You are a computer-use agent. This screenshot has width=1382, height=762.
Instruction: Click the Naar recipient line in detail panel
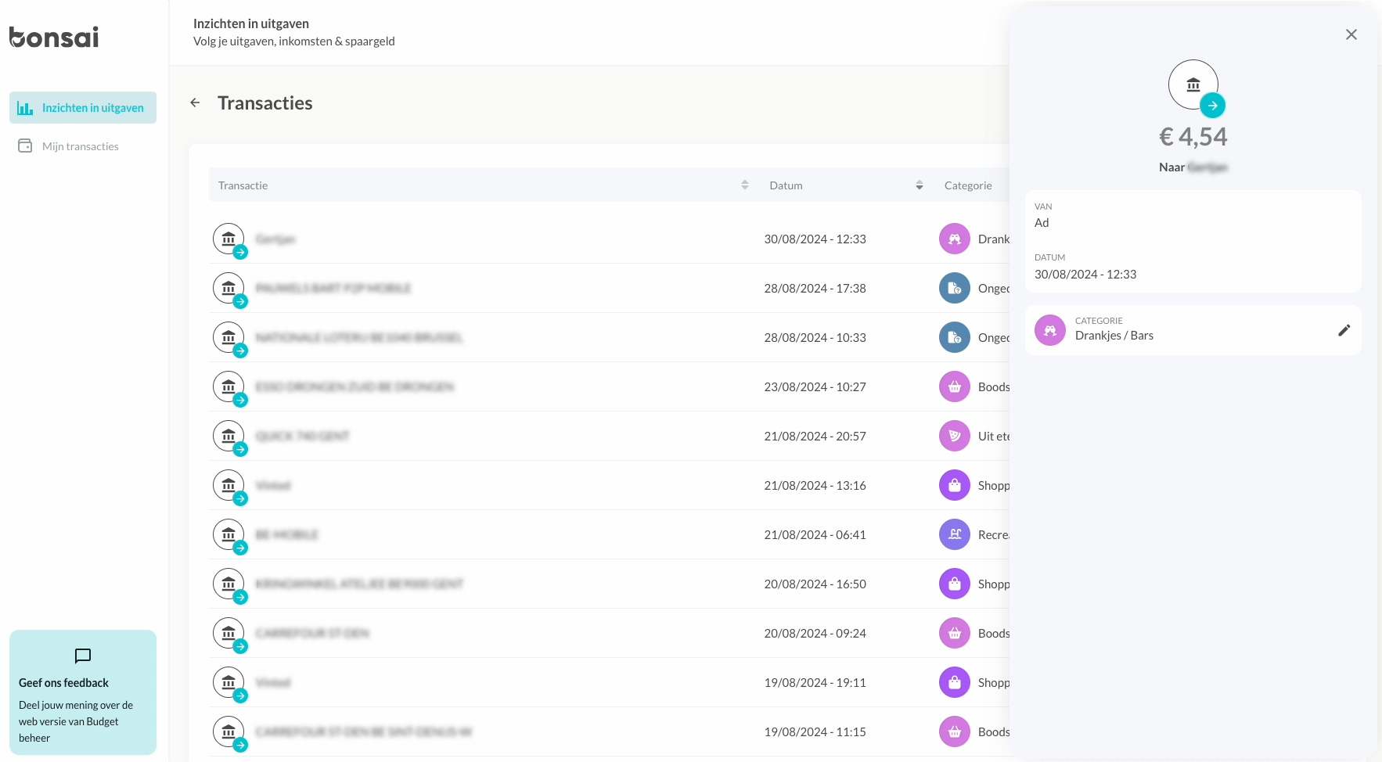[1193, 167]
